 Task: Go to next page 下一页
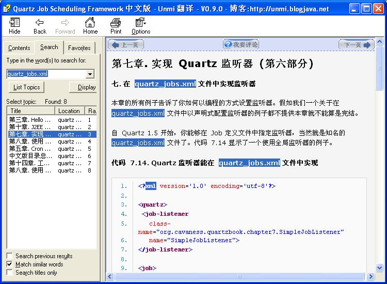[x=357, y=45]
